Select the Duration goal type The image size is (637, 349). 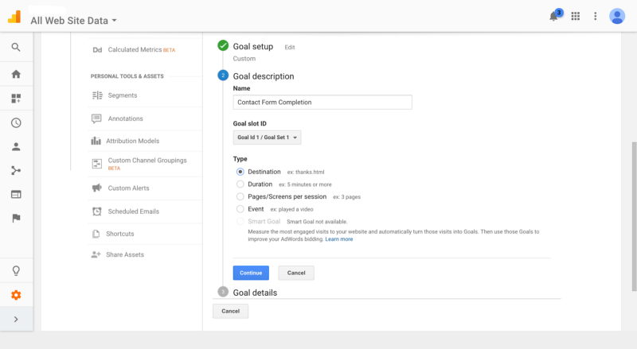(240, 184)
